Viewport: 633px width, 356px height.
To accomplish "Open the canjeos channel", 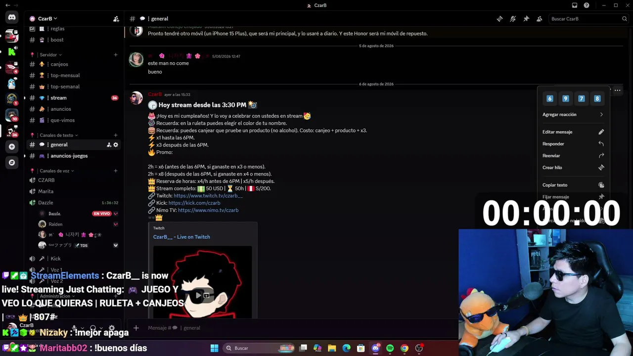I will coord(74,64).
